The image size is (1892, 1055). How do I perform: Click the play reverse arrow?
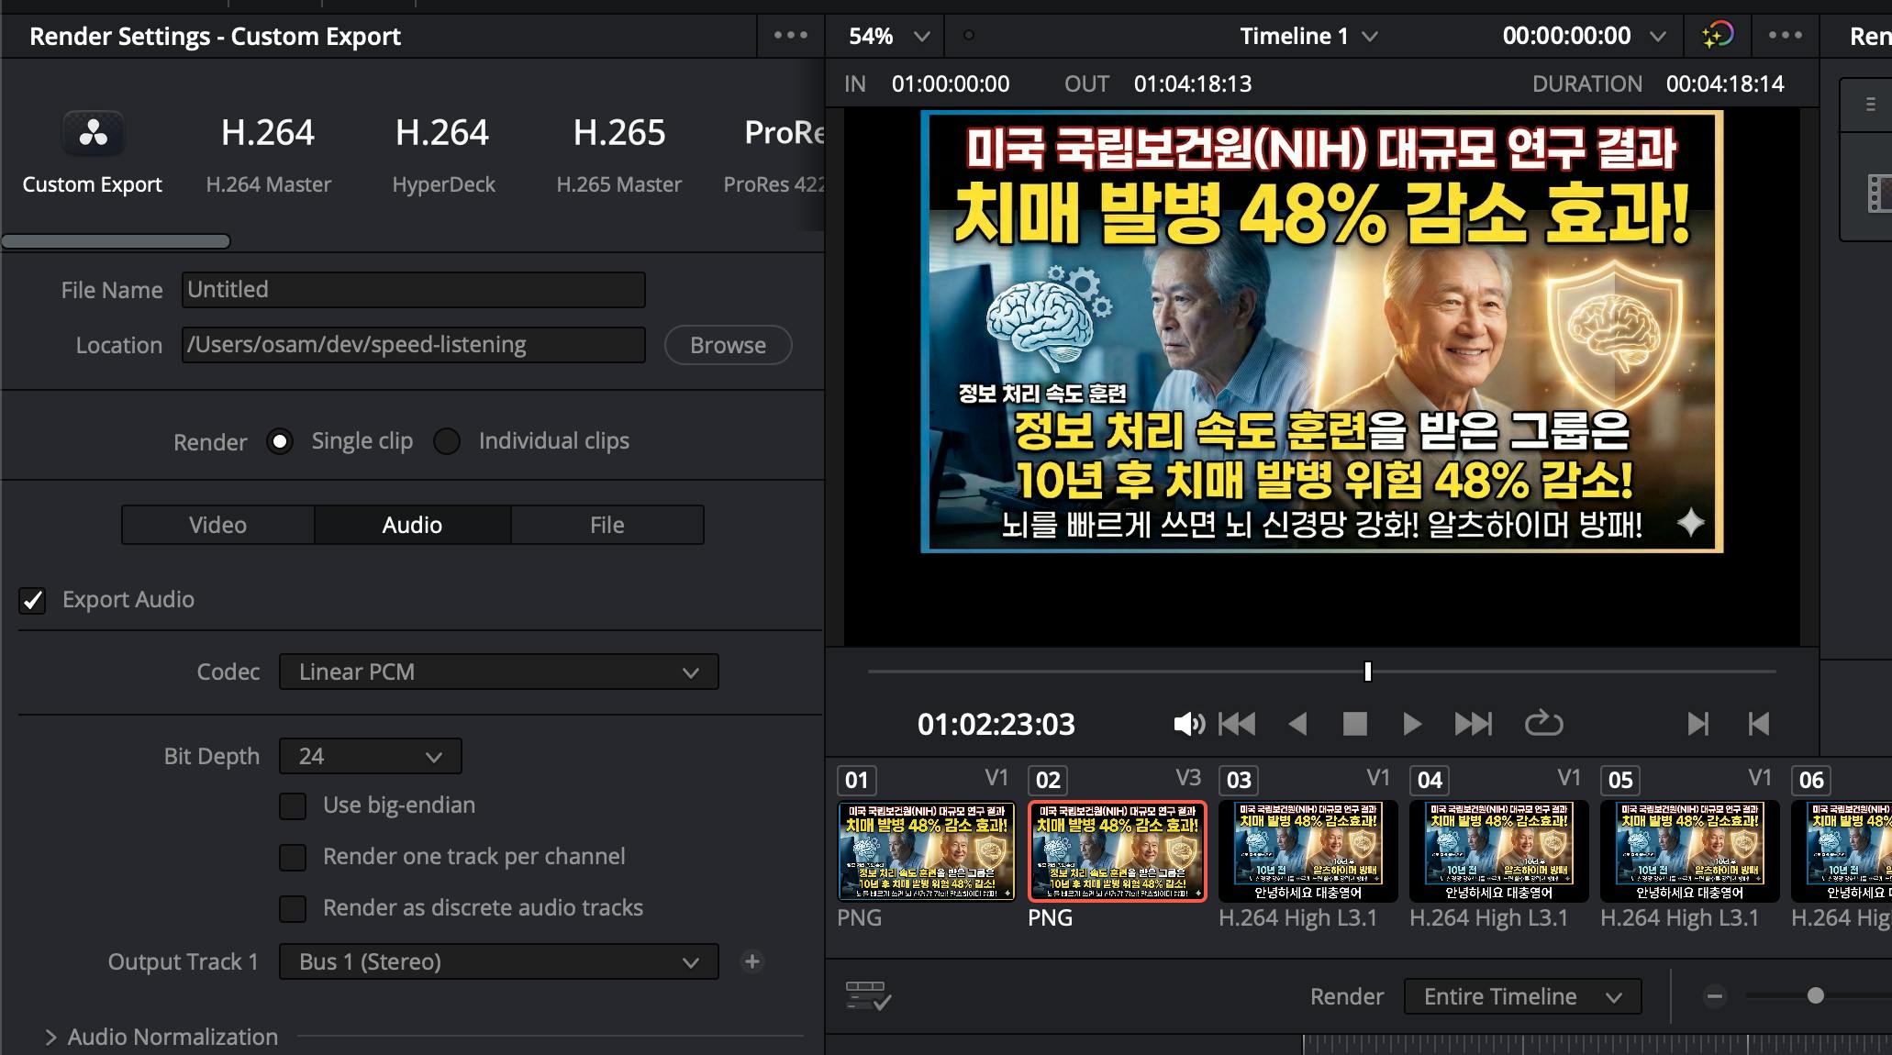[1297, 724]
